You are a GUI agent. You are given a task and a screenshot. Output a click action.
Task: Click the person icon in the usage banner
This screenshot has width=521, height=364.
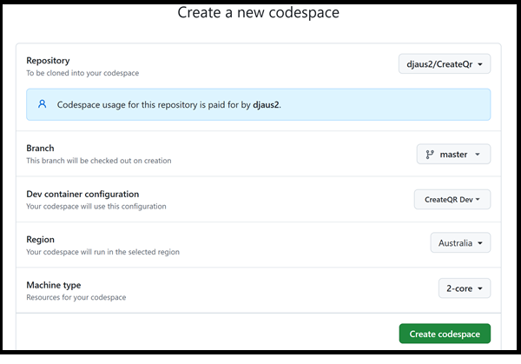[43, 104]
